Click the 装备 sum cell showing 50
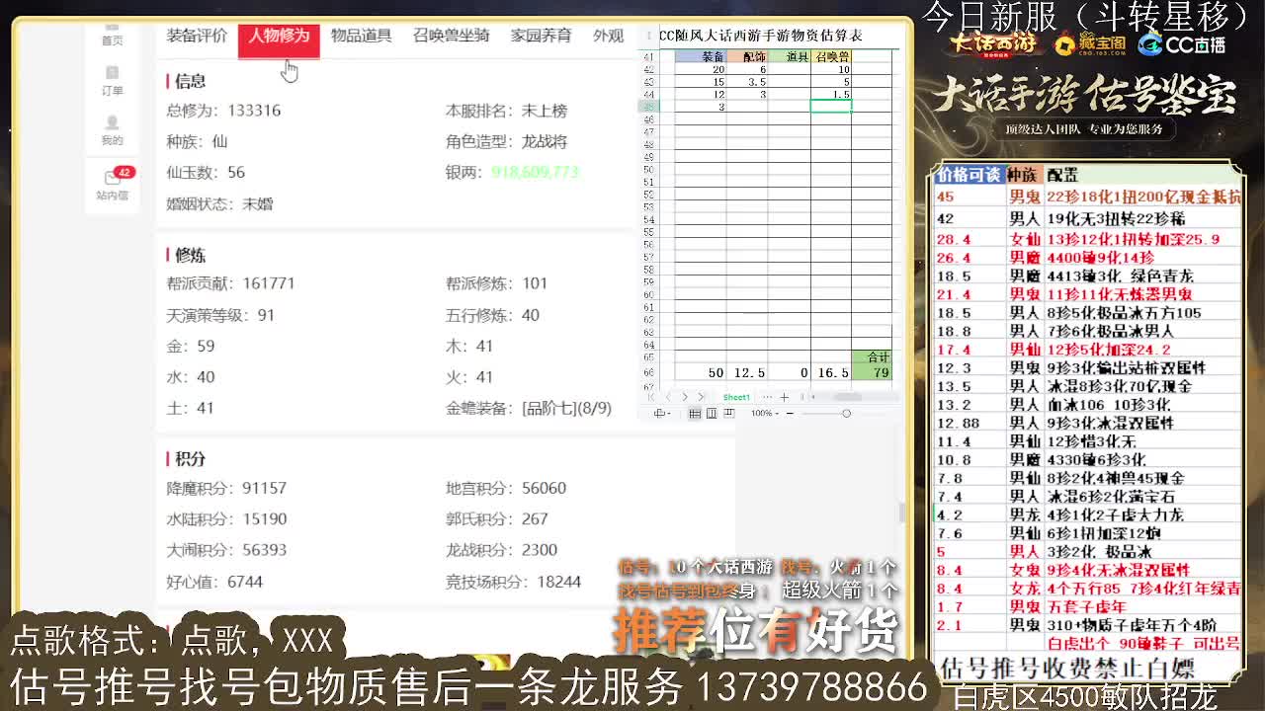This screenshot has width=1265, height=711. point(701,372)
